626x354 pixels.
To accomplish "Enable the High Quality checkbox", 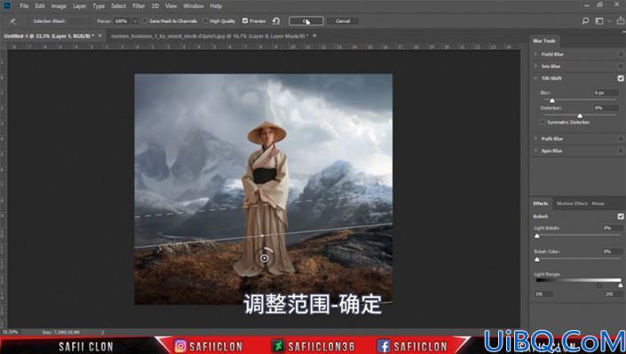I will [205, 20].
